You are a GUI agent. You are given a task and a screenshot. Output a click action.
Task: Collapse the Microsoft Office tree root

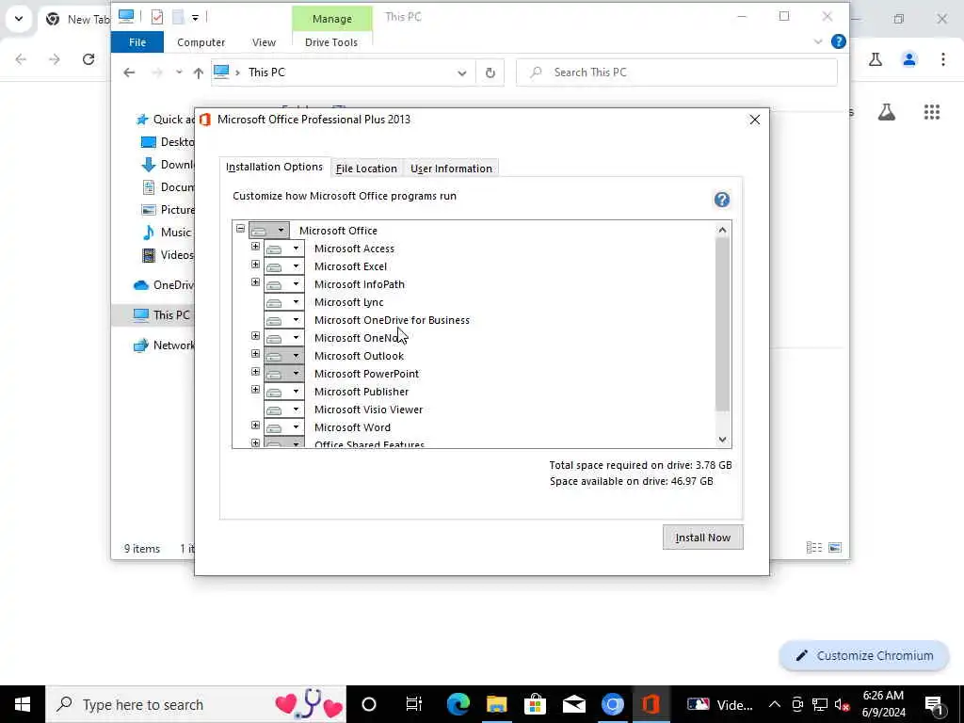pyautogui.click(x=240, y=229)
